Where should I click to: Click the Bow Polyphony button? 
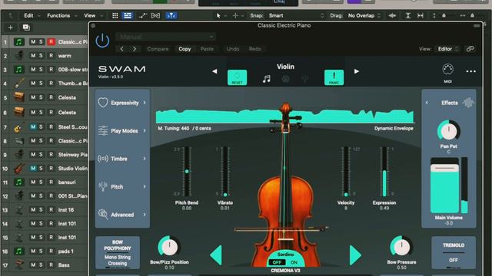coord(118,252)
